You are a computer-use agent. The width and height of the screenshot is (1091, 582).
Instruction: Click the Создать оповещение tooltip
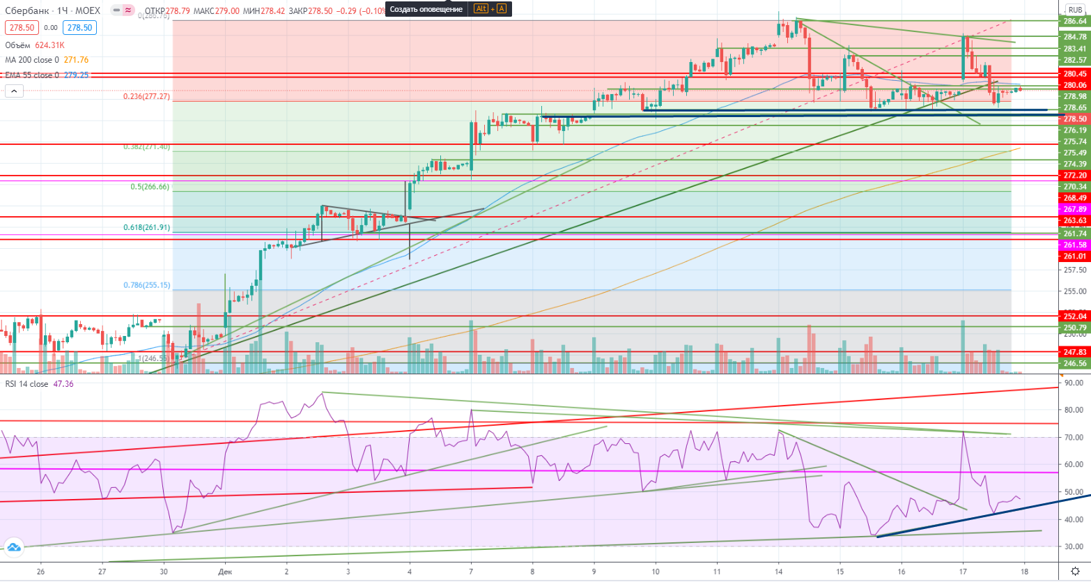(x=426, y=9)
